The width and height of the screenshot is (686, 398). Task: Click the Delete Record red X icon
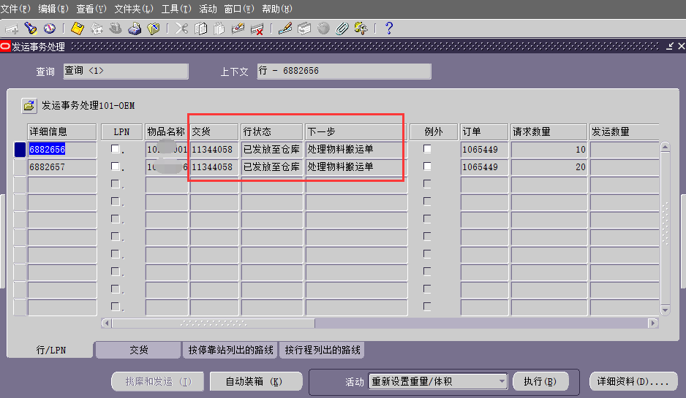click(x=257, y=28)
